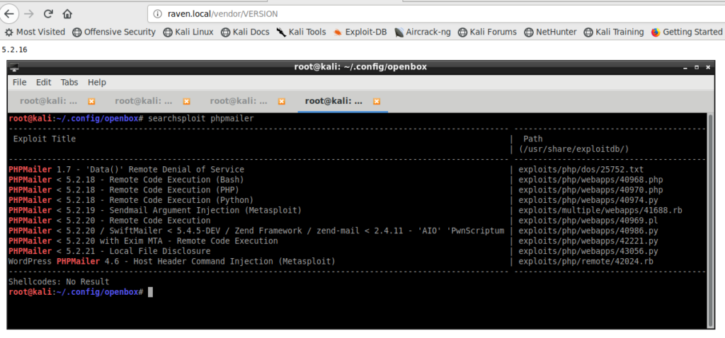Focus the raven.local/vendor/VERSION address field
The image size is (725, 338).
(436, 14)
